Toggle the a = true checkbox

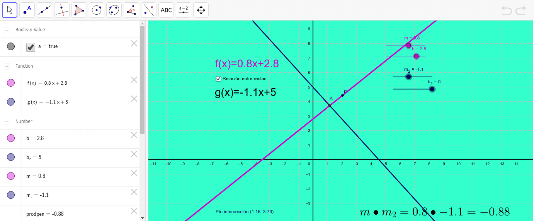31,47
